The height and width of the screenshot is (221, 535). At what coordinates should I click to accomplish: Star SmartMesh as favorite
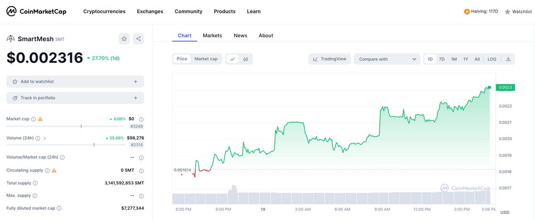tap(124, 39)
